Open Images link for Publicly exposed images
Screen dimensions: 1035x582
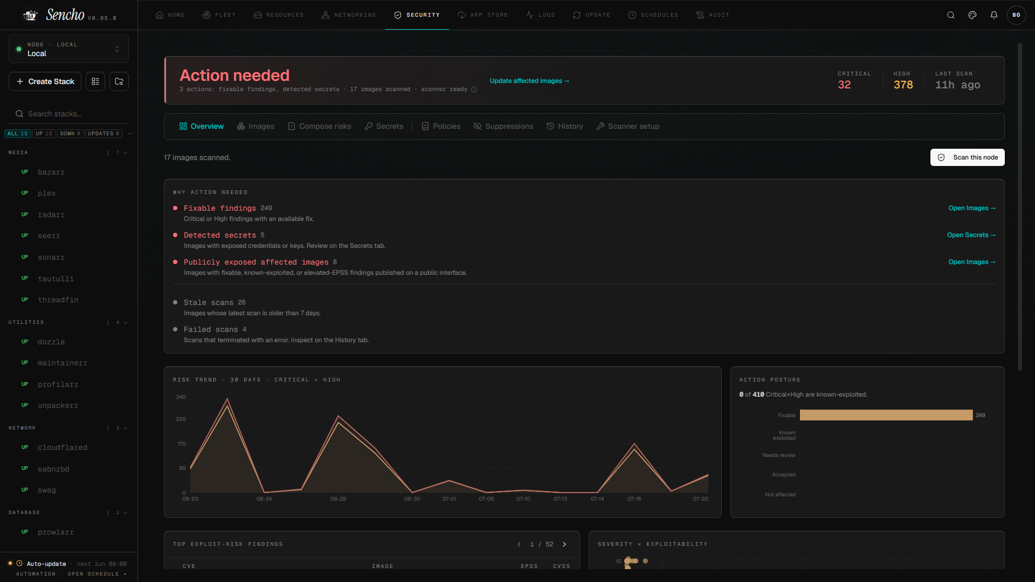[972, 262]
